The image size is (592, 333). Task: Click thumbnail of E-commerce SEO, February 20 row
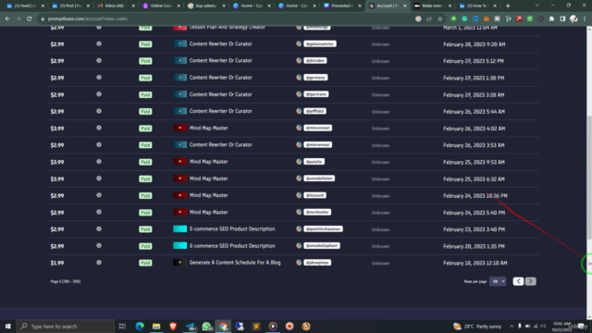tap(180, 246)
